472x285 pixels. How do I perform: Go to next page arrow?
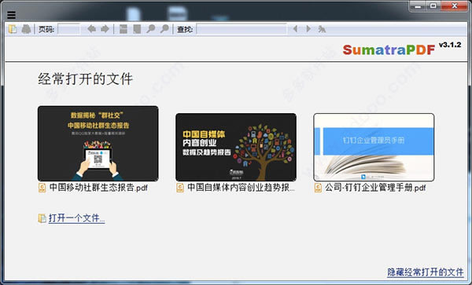105,29
